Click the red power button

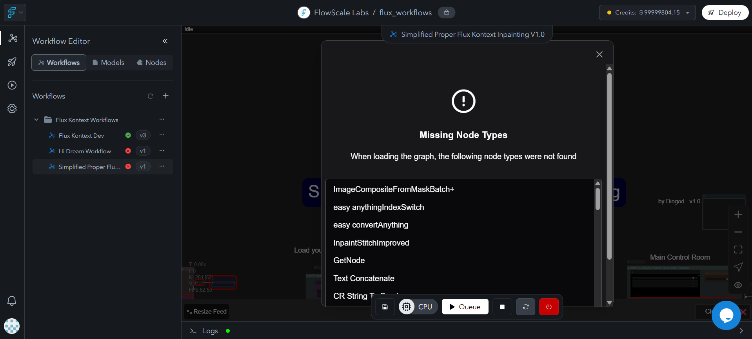click(549, 307)
